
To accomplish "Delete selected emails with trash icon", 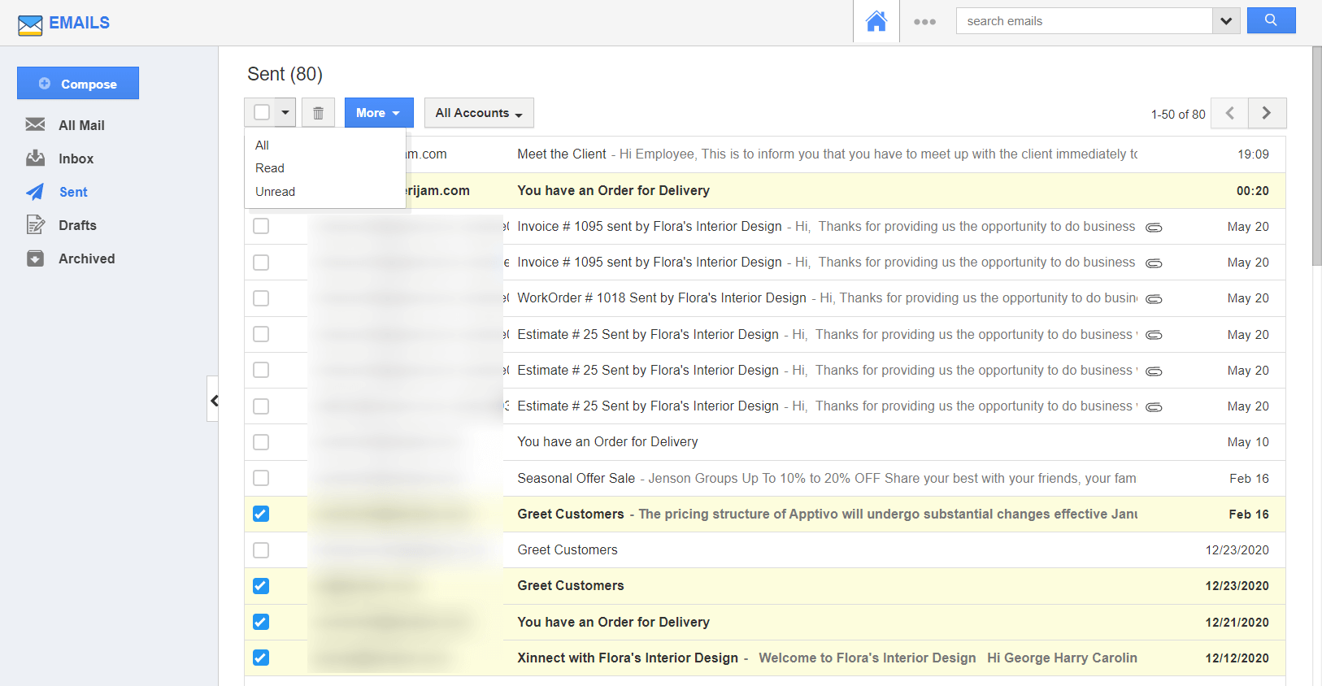I will (x=319, y=113).
